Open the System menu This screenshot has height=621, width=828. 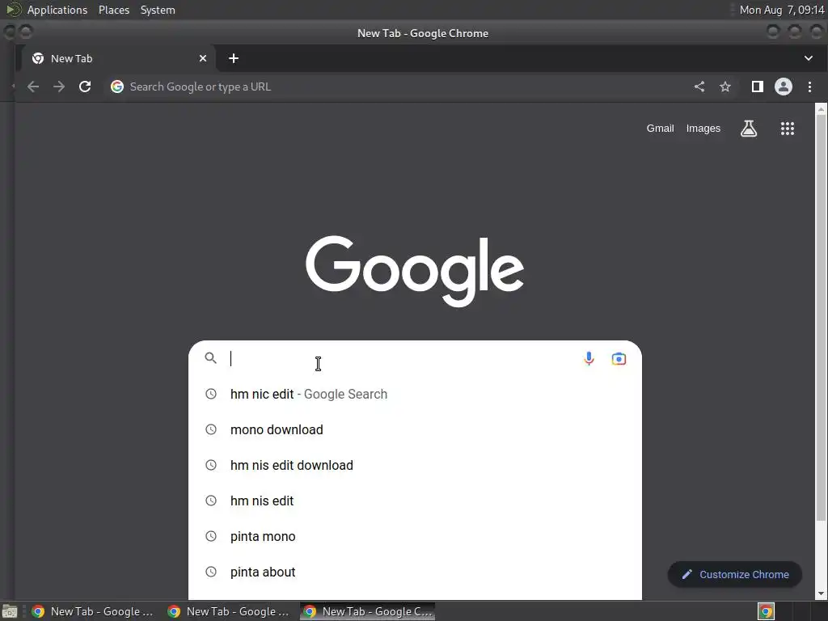click(158, 10)
